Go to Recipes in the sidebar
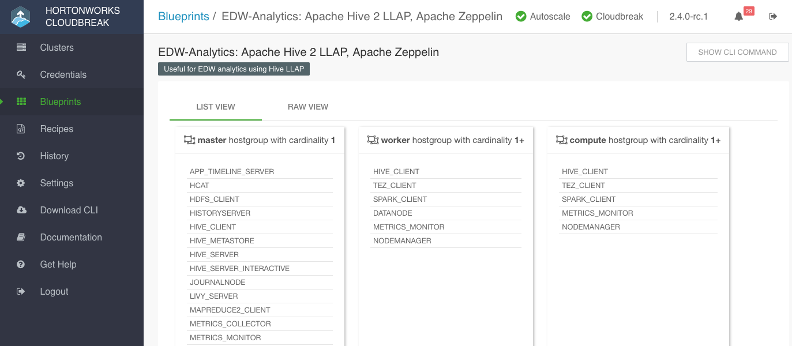This screenshot has width=792, height=346. 72,129
